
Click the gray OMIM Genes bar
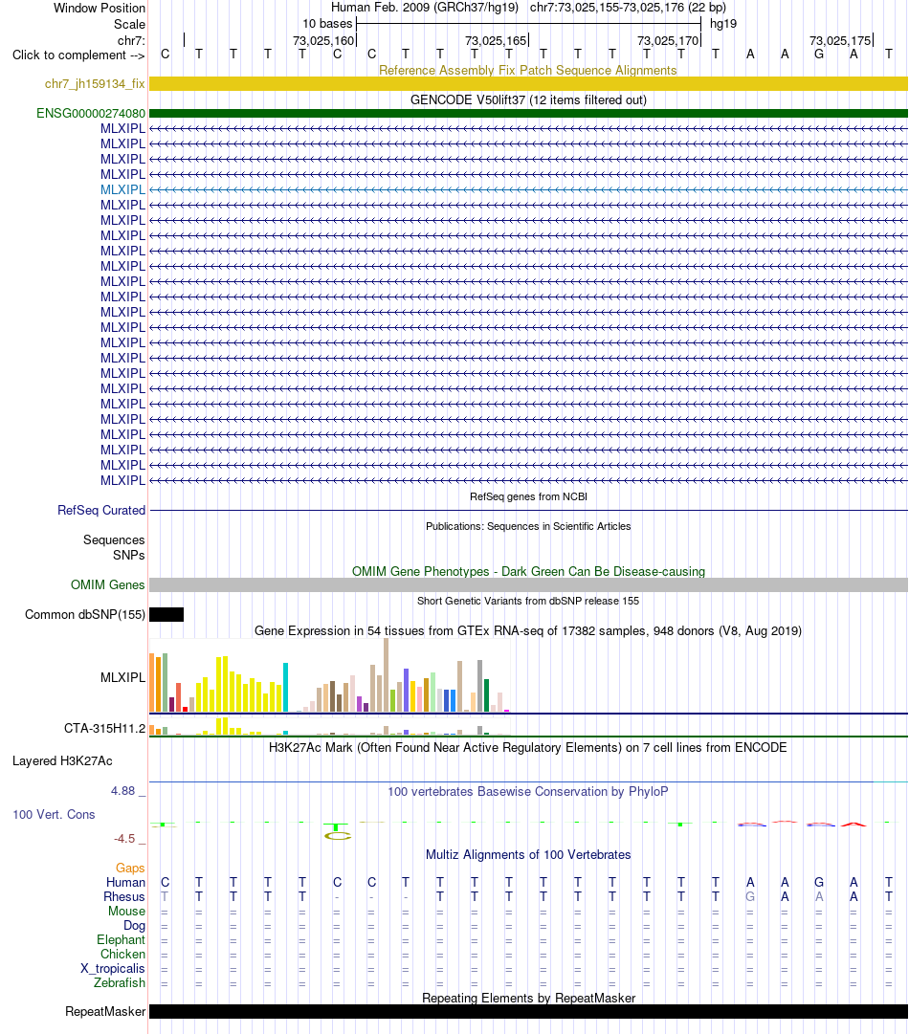click(528, 585)
